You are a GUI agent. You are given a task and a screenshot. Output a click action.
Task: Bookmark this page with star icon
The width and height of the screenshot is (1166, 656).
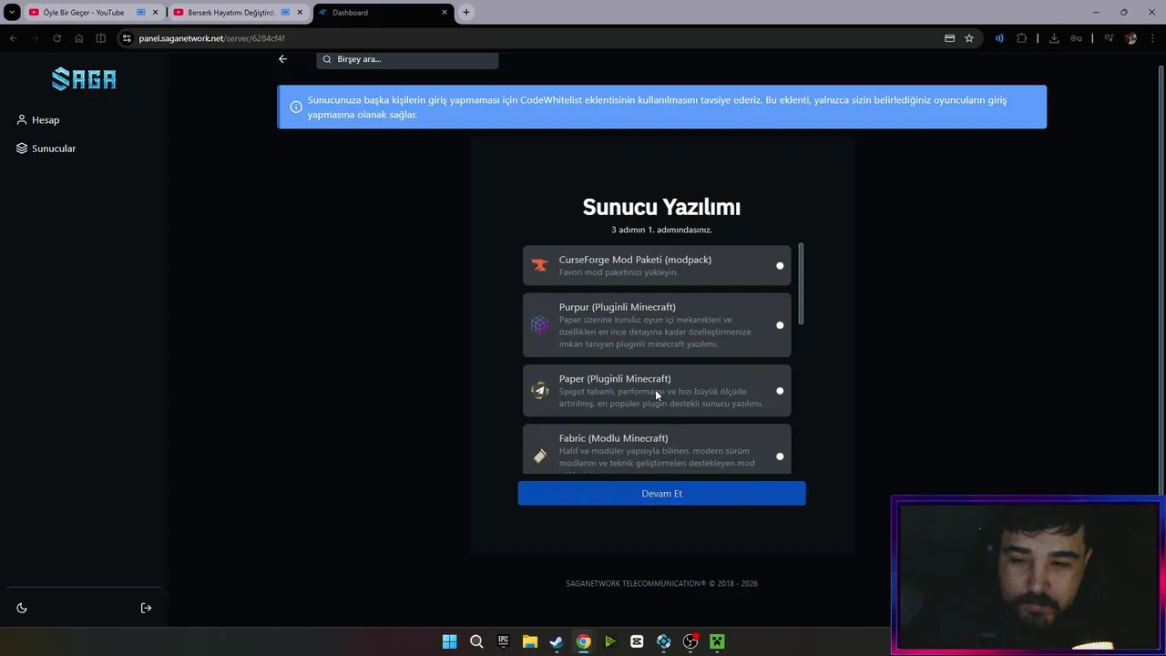coord(969,38)
